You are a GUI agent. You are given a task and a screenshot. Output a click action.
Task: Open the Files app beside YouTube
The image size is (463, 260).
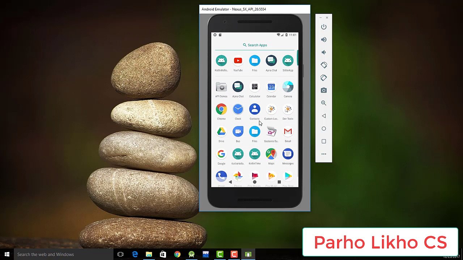(x=255, y=61)
